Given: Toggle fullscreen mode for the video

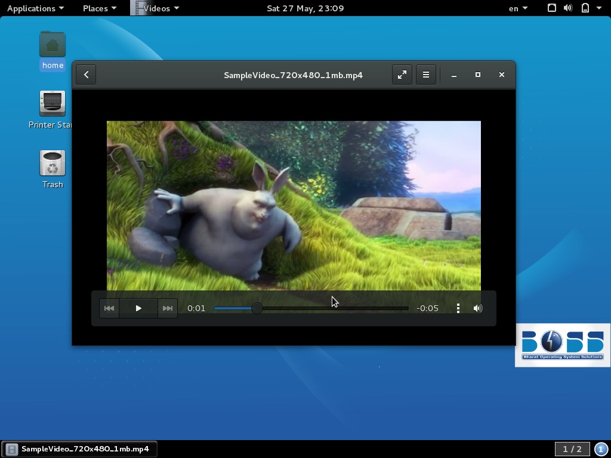Looking at the screenshot, I should 402,75.
